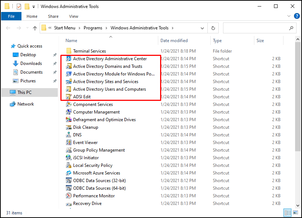Select the Event Viewer icon
The image size is (302, 218).
[x=68, y=143]
